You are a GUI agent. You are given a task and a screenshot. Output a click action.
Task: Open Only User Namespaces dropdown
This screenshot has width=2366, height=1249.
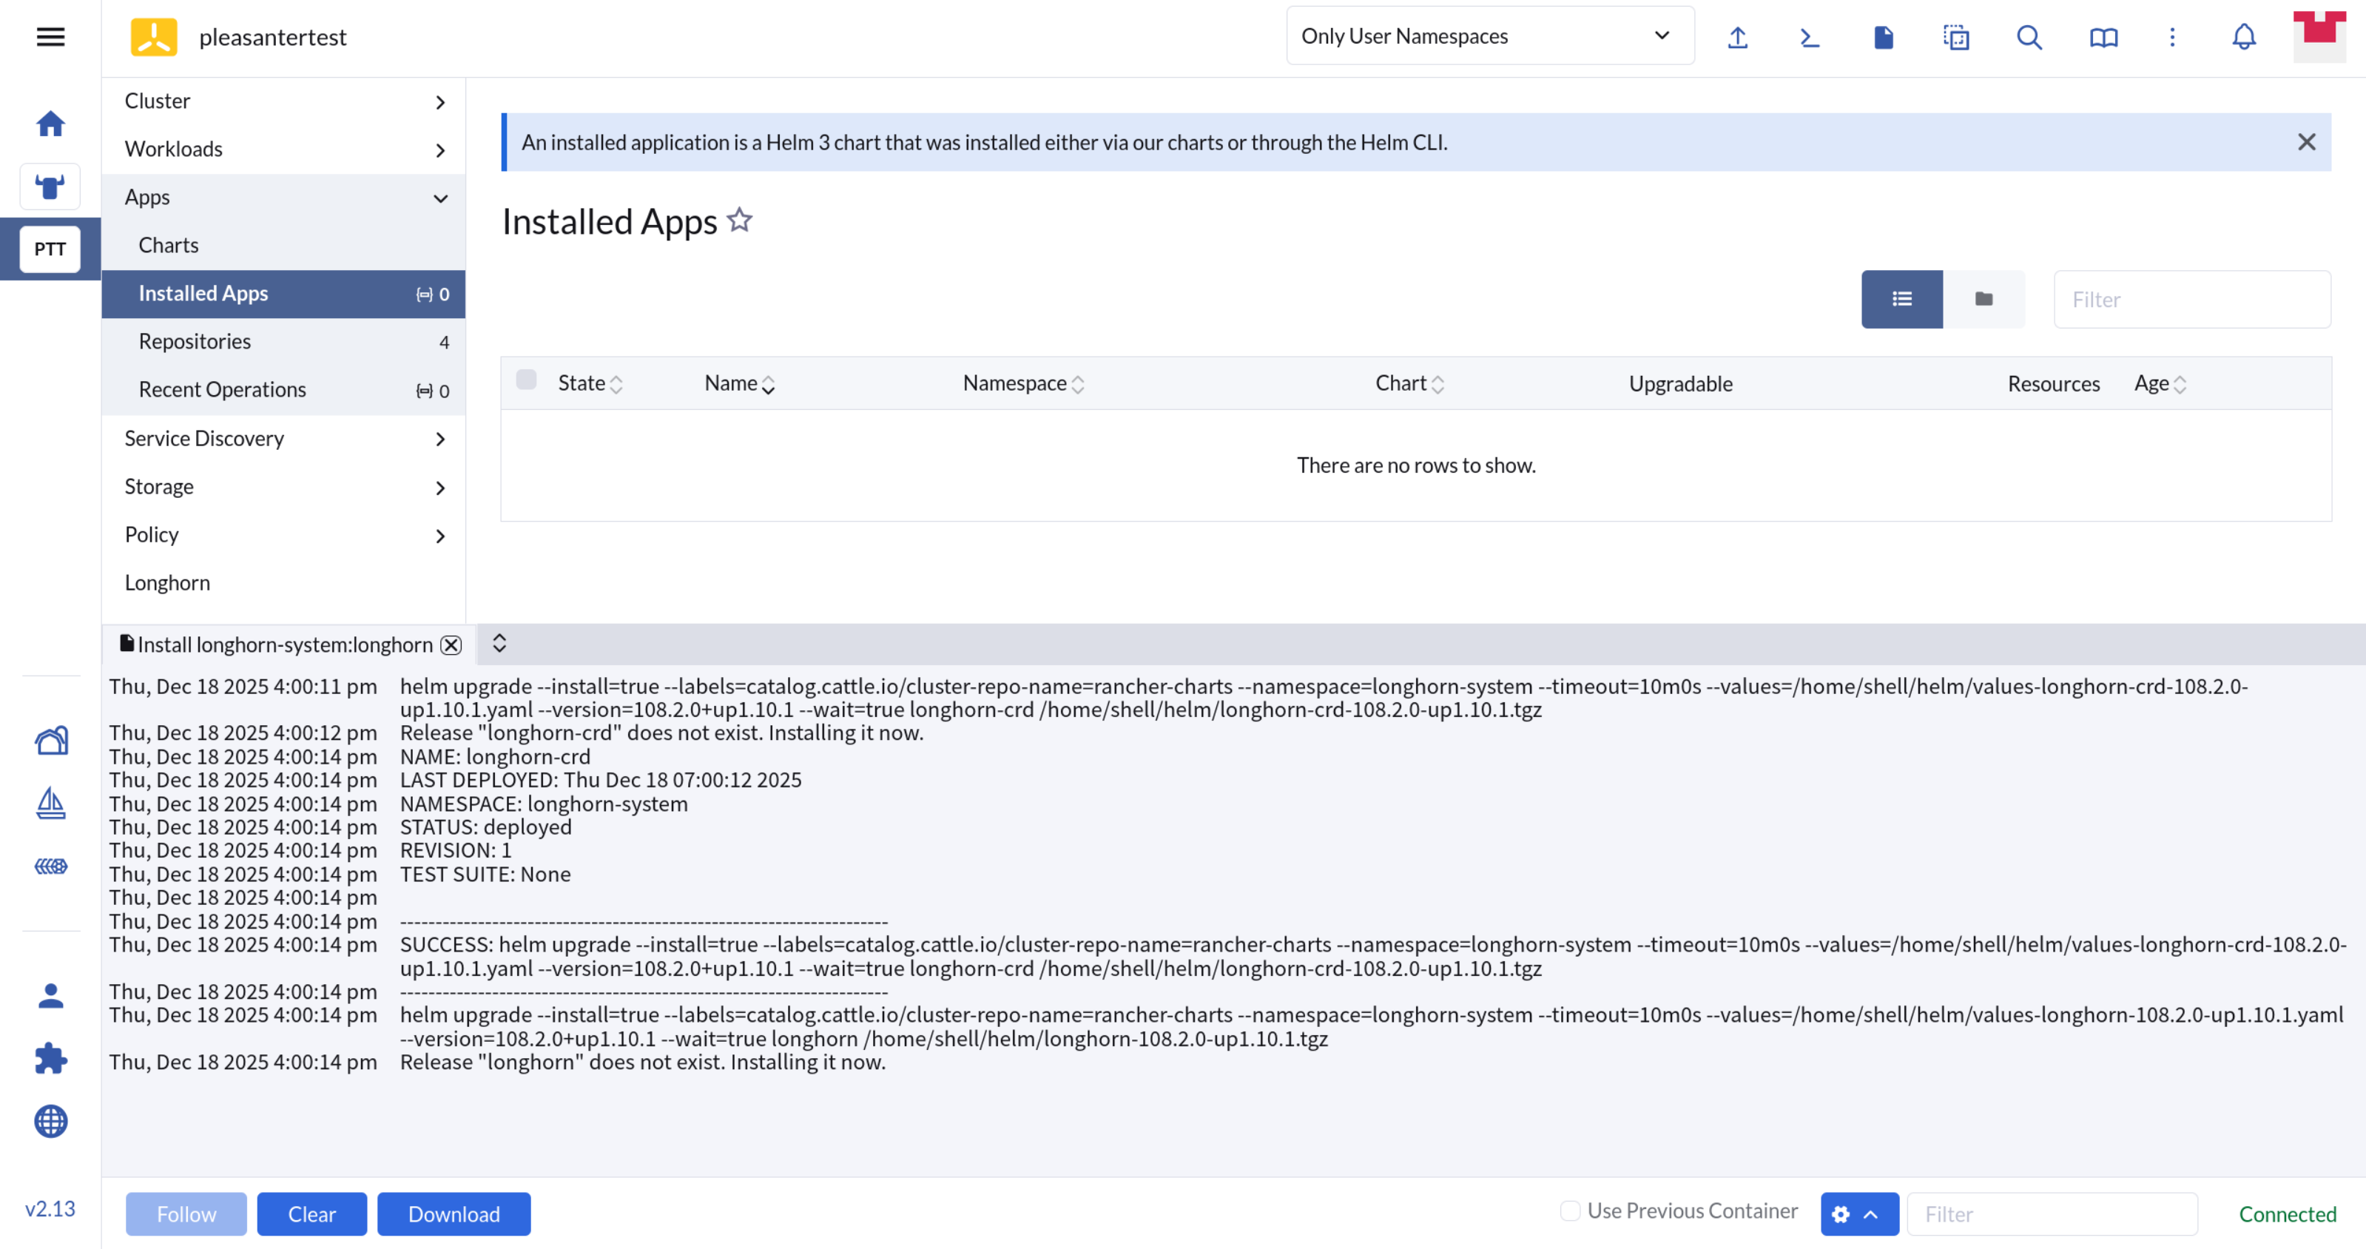point(1490,36)
